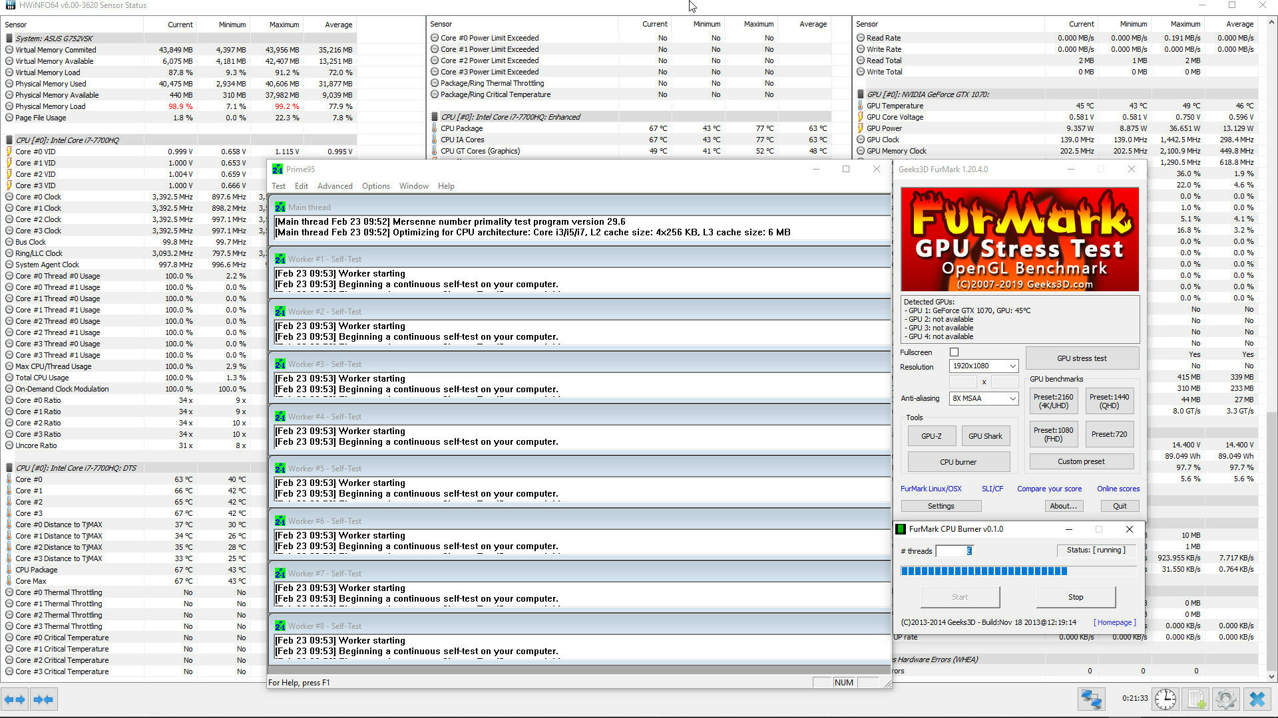Stop the FurMark CPU Burner
This screenshot has width=1278, height=718.
pos(1076,597)
